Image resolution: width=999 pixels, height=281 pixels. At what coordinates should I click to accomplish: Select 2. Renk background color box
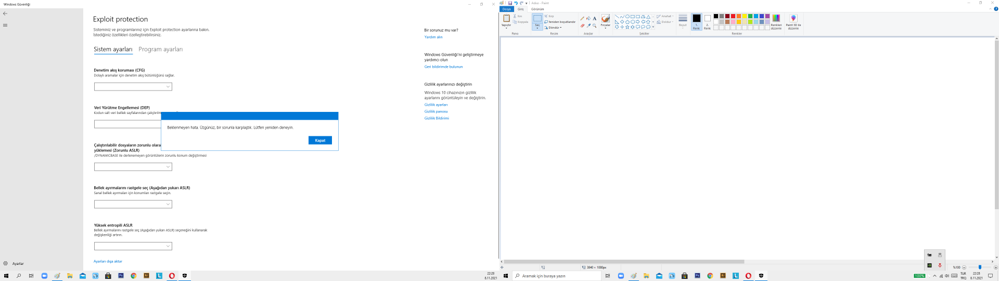708,22
